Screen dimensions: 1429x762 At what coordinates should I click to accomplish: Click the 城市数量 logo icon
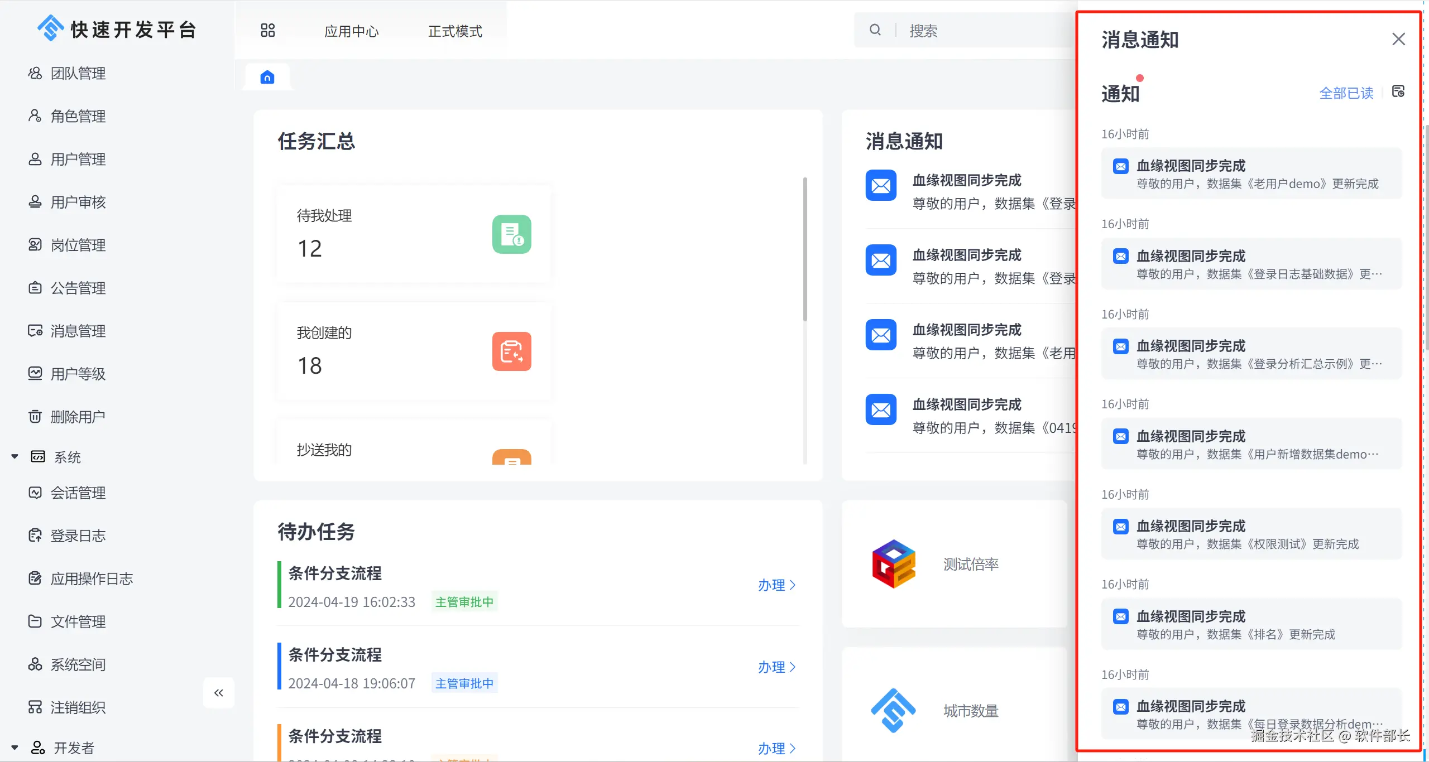click(894, 710)
